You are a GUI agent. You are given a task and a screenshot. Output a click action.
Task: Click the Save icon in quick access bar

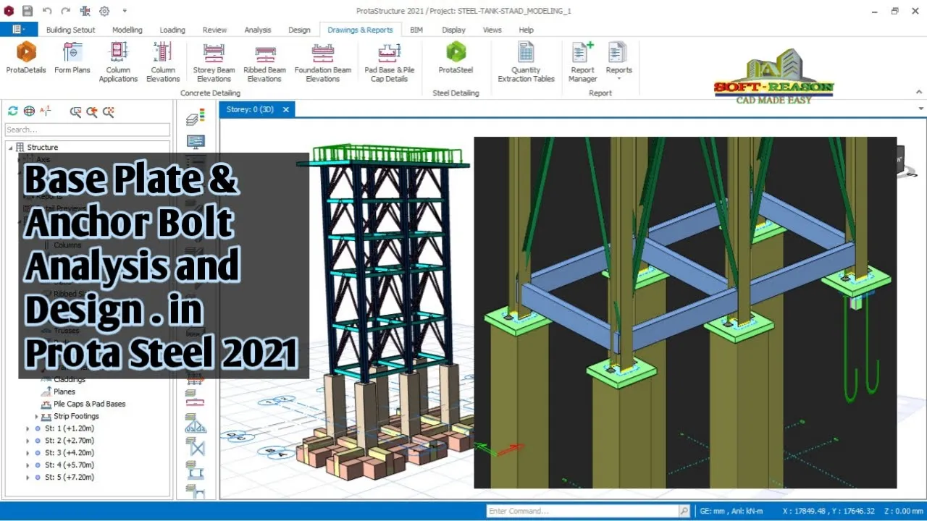point(28,11)
